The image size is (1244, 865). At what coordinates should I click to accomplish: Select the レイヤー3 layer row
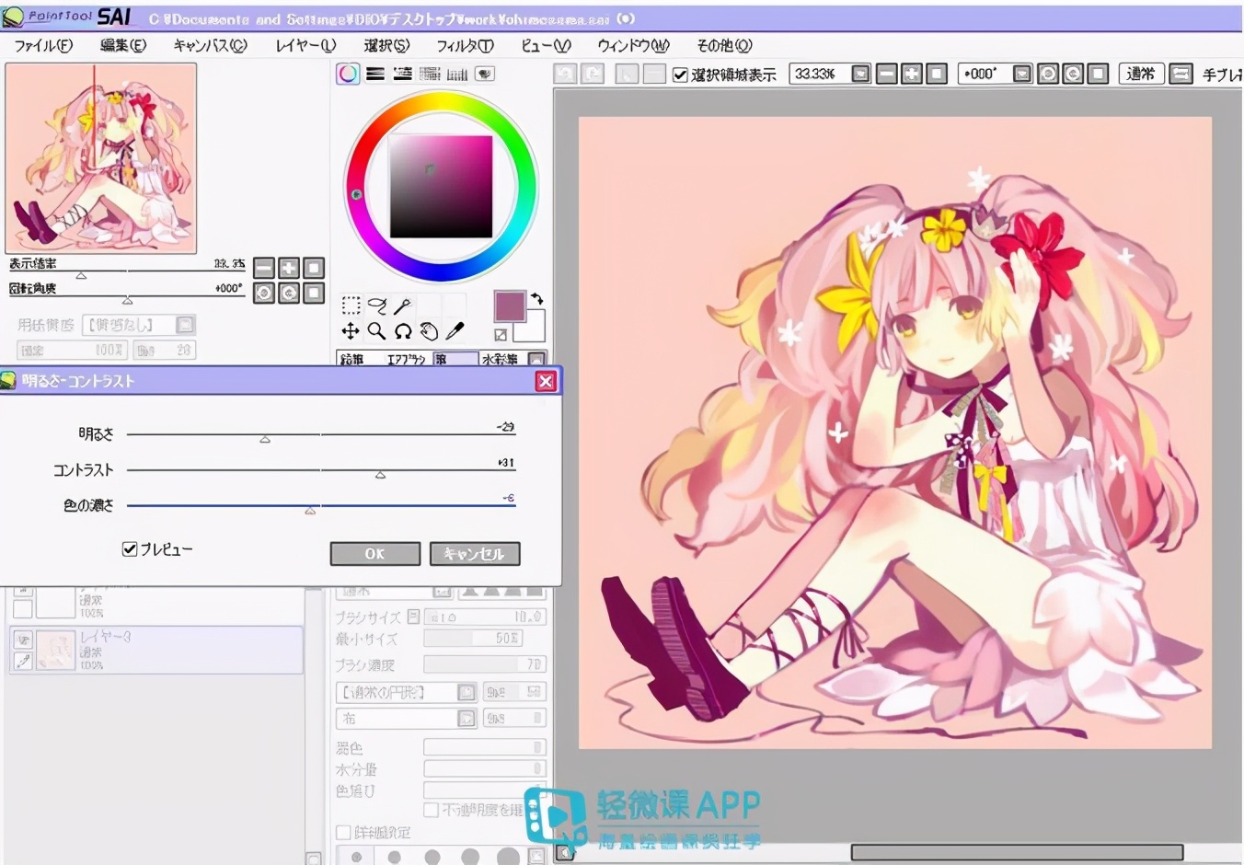156,650
